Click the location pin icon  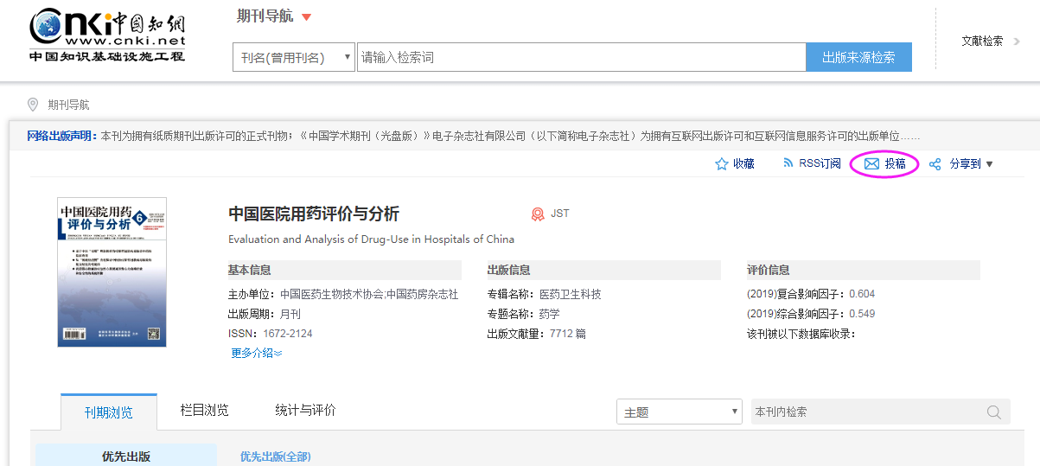click(33, 105)
